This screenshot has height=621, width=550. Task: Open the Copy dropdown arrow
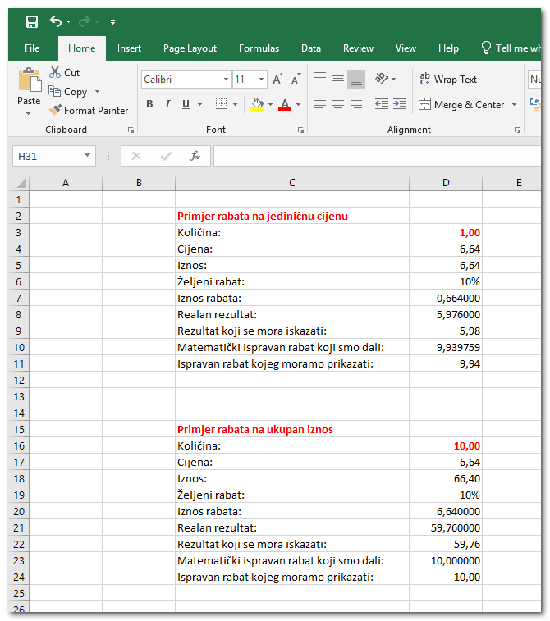tap(97, 92)
